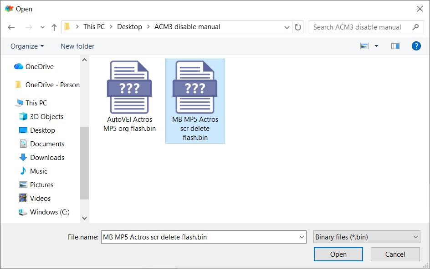Go to Windows (C:) drive
Viewport: 430px width, 269px height.
tap(50, 212)
